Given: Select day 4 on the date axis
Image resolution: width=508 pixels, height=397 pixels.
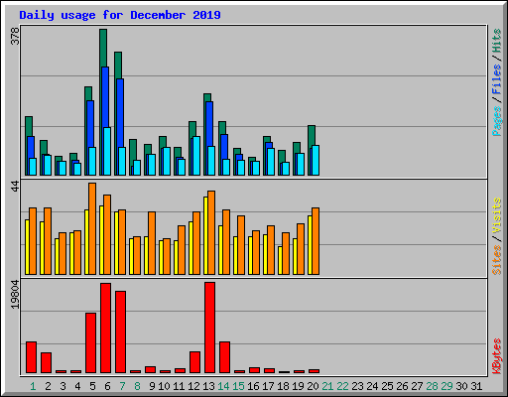Looking at the screenshot, I should point(77,386).
